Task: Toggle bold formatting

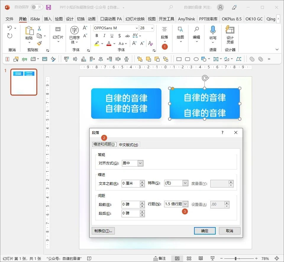Action: [96, 35]
